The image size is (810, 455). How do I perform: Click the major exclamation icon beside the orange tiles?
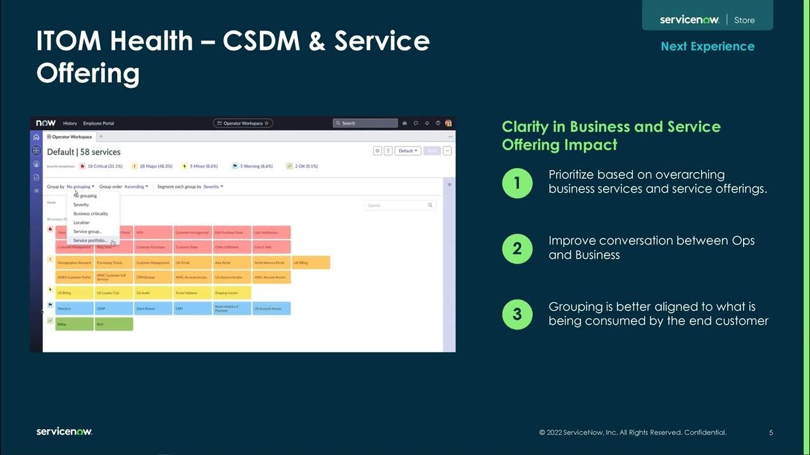[50, 259]
